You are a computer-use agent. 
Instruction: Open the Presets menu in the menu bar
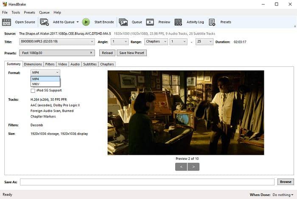(29, 12)
